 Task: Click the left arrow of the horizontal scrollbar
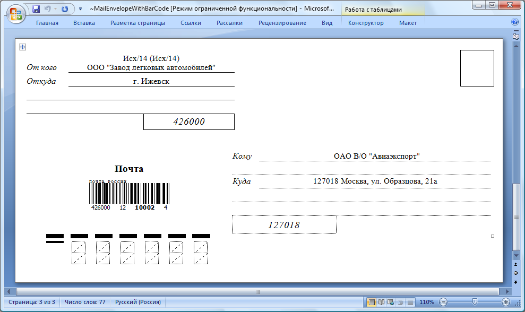point(8,292)
